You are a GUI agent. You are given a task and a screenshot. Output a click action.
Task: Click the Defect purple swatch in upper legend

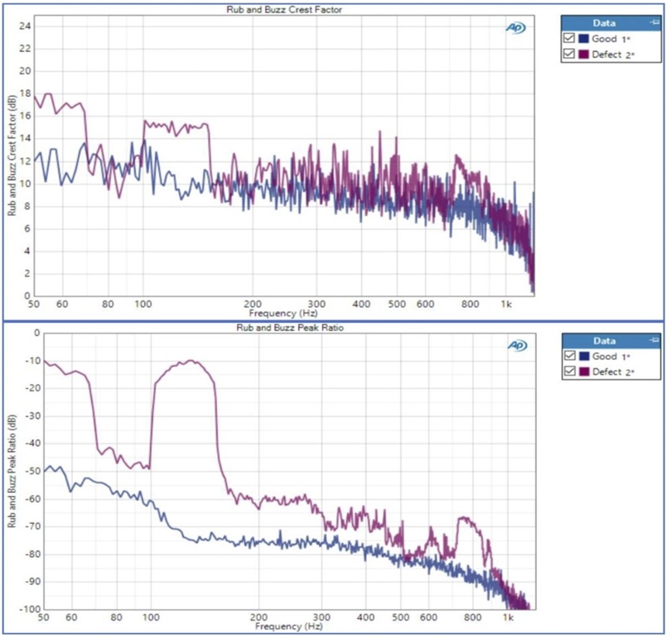click(x=584, y=55)
